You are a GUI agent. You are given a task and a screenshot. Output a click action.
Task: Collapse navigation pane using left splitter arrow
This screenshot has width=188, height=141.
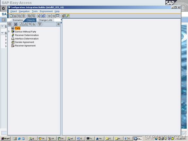click(x=61, y=19)
